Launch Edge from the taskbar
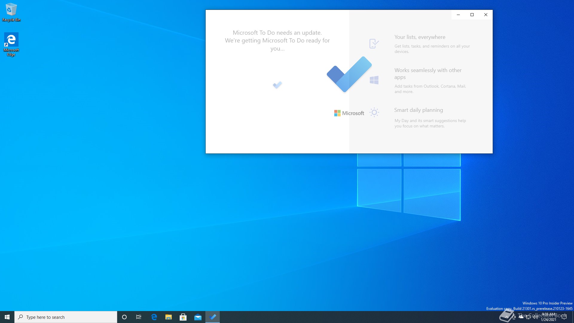This screenshot has height=323, width=574. click(154, 317)
